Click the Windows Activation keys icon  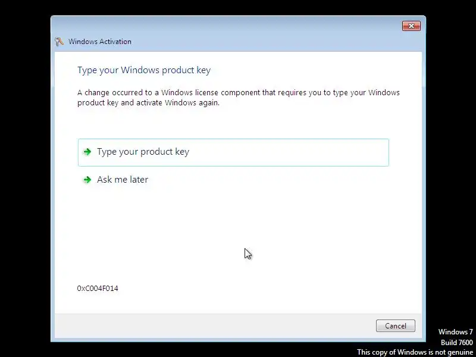tap(59, 42)
